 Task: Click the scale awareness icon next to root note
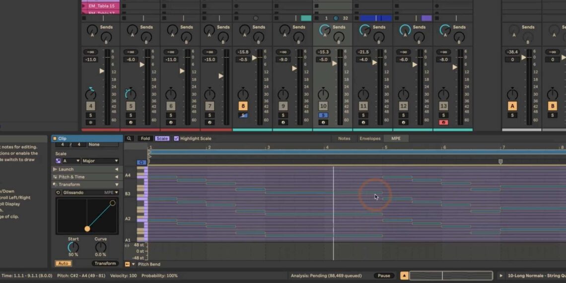[x=58, y=161]
